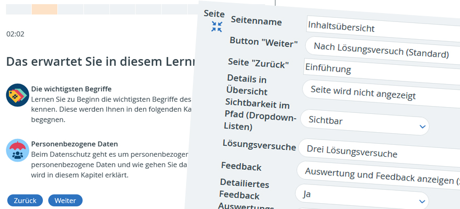This screenshot has height=209, width=460.
Task: Open Details in Übersicht dropdown
Action: pos(381,93)
